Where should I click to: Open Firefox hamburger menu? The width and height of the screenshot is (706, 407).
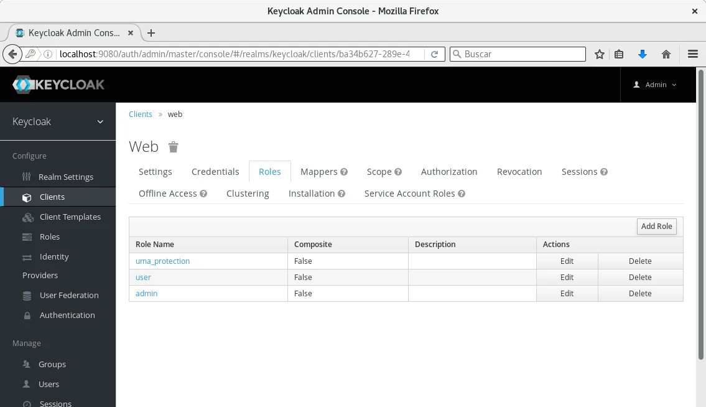point(692,55)
